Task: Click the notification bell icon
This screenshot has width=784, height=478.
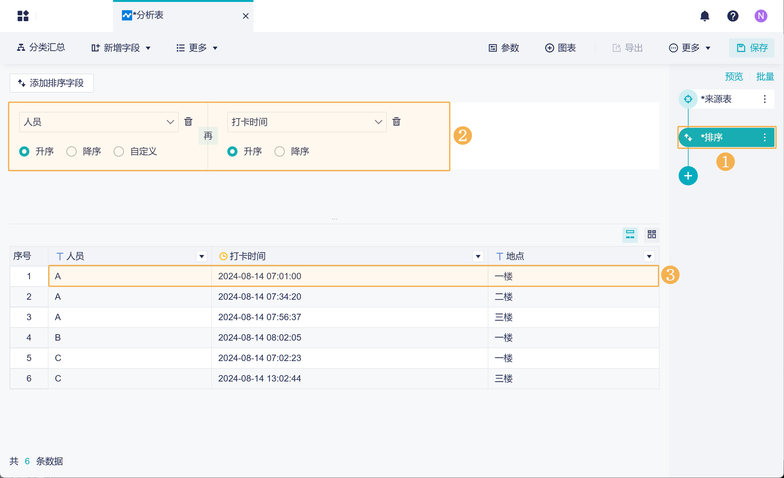Action: [705, 16]
